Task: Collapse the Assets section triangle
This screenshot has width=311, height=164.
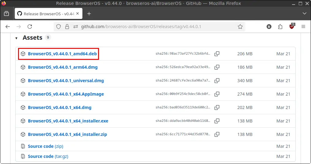Action: (x=16, y=38)
